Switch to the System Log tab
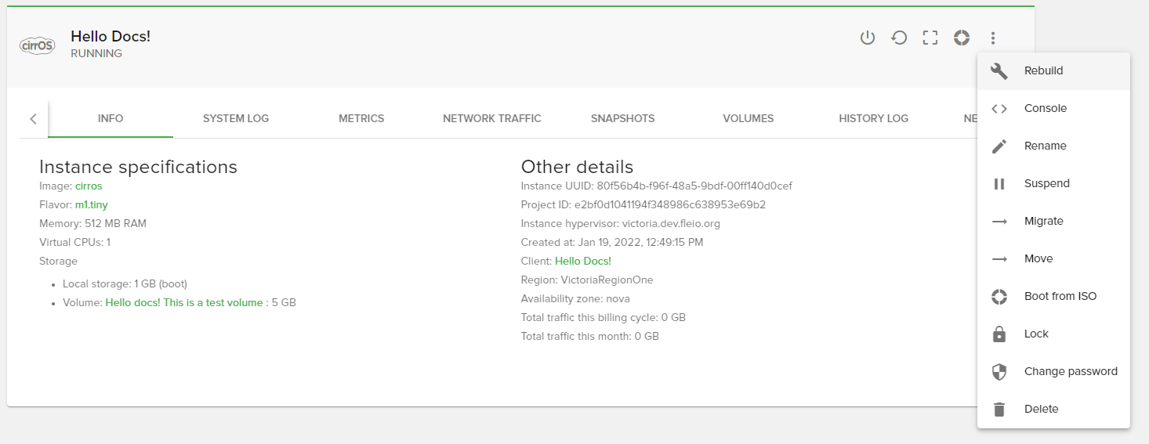The image size is (1149, 444). coord(236,118)
